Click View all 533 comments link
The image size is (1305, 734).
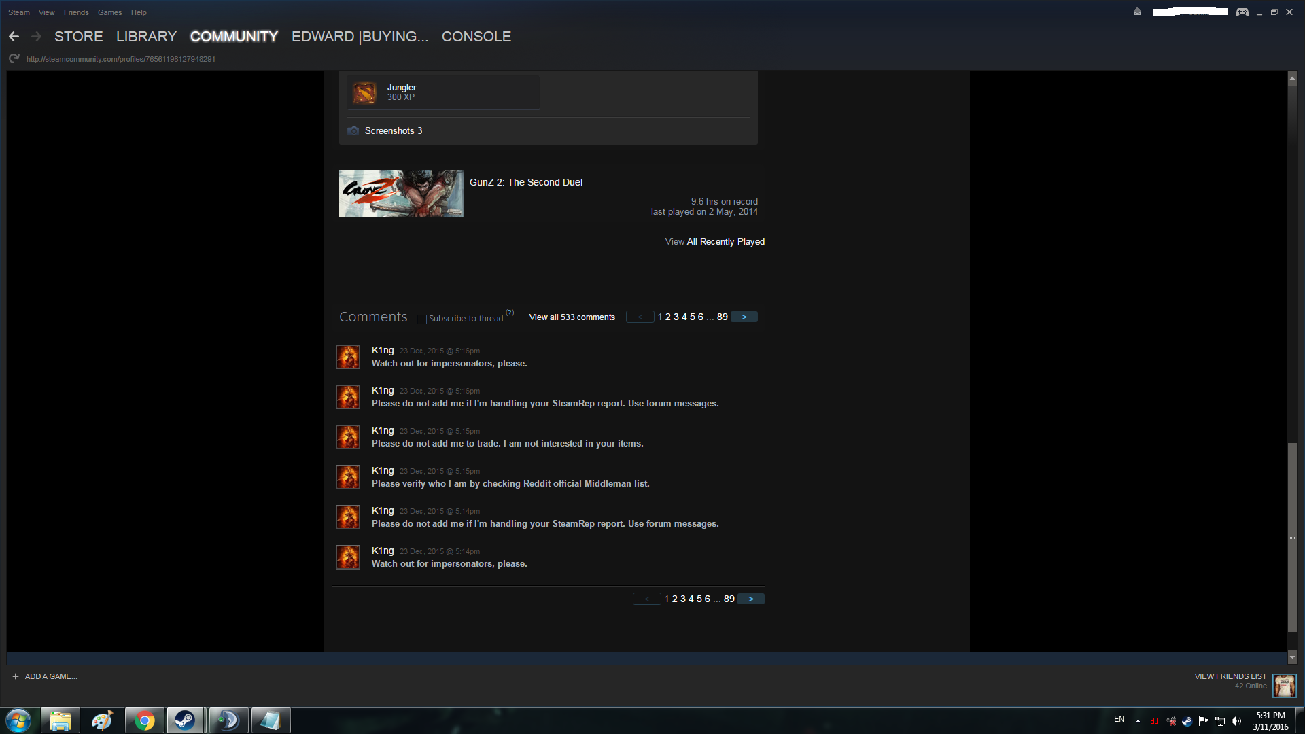point(572,317)
